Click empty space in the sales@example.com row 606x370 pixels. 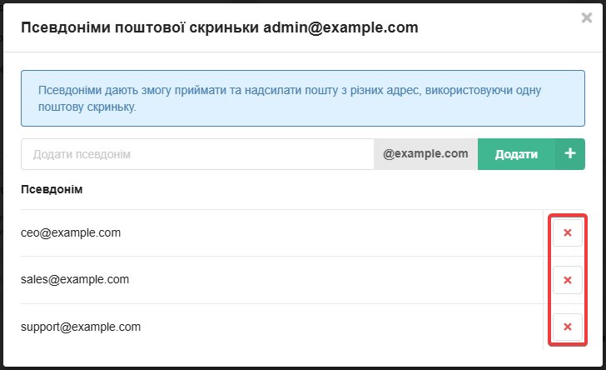[333, 280]
